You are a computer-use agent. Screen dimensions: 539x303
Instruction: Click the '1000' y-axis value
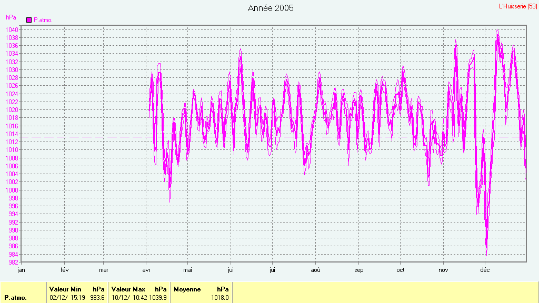12,190
